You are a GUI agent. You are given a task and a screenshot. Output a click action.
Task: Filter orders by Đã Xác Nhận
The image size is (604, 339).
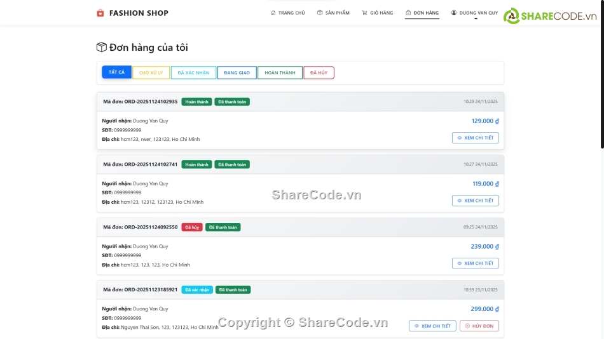tap(193, 73)
